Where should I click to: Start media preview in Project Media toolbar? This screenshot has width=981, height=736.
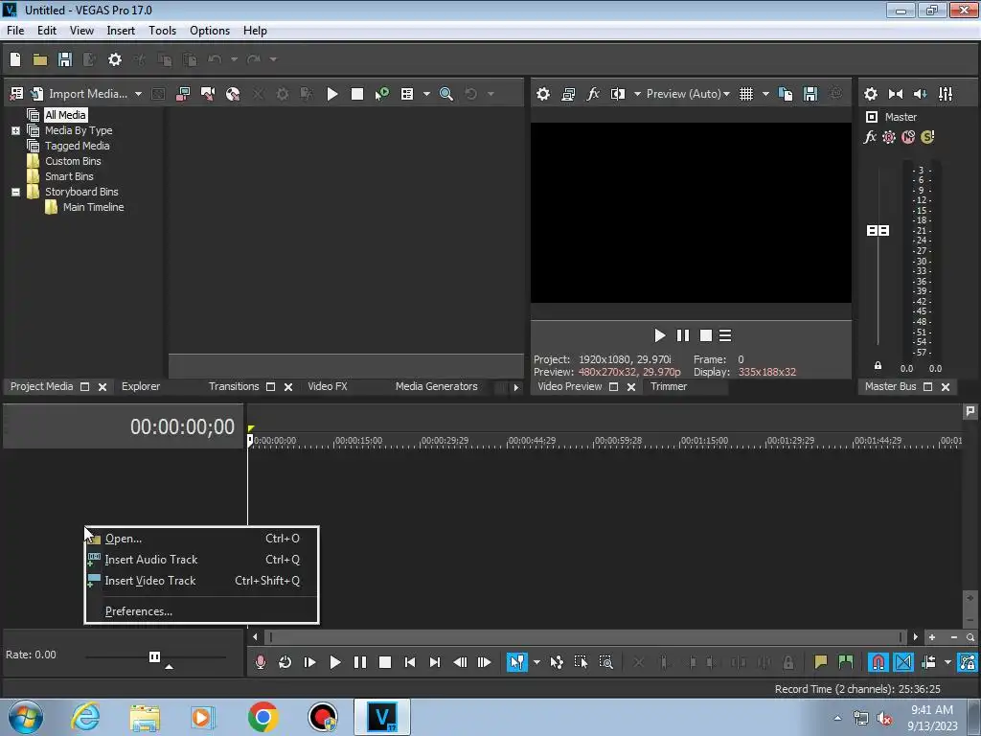332,94
